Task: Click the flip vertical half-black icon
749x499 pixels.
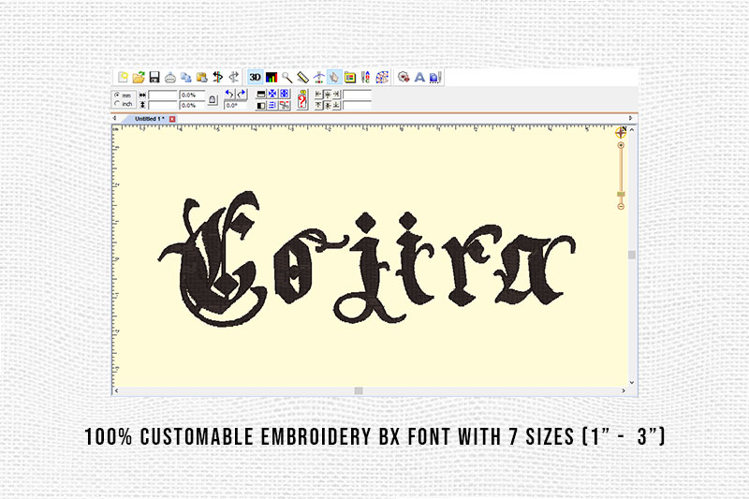Action: tap(261, 94)
